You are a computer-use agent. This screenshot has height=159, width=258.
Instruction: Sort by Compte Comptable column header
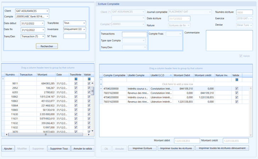click(114, 75)
